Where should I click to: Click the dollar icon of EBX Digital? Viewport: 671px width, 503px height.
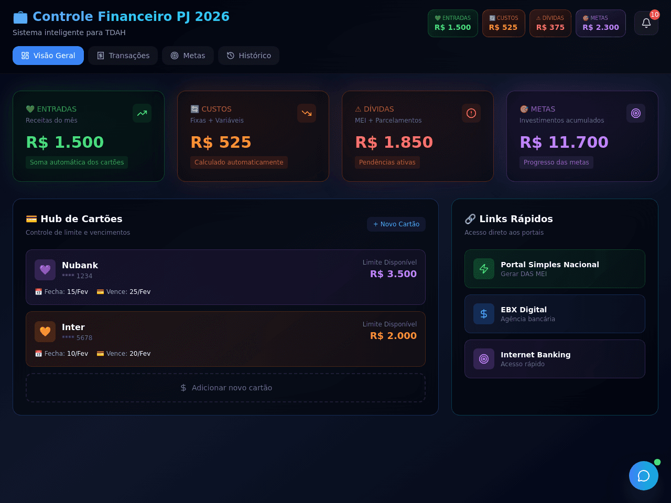pos(484,314)
